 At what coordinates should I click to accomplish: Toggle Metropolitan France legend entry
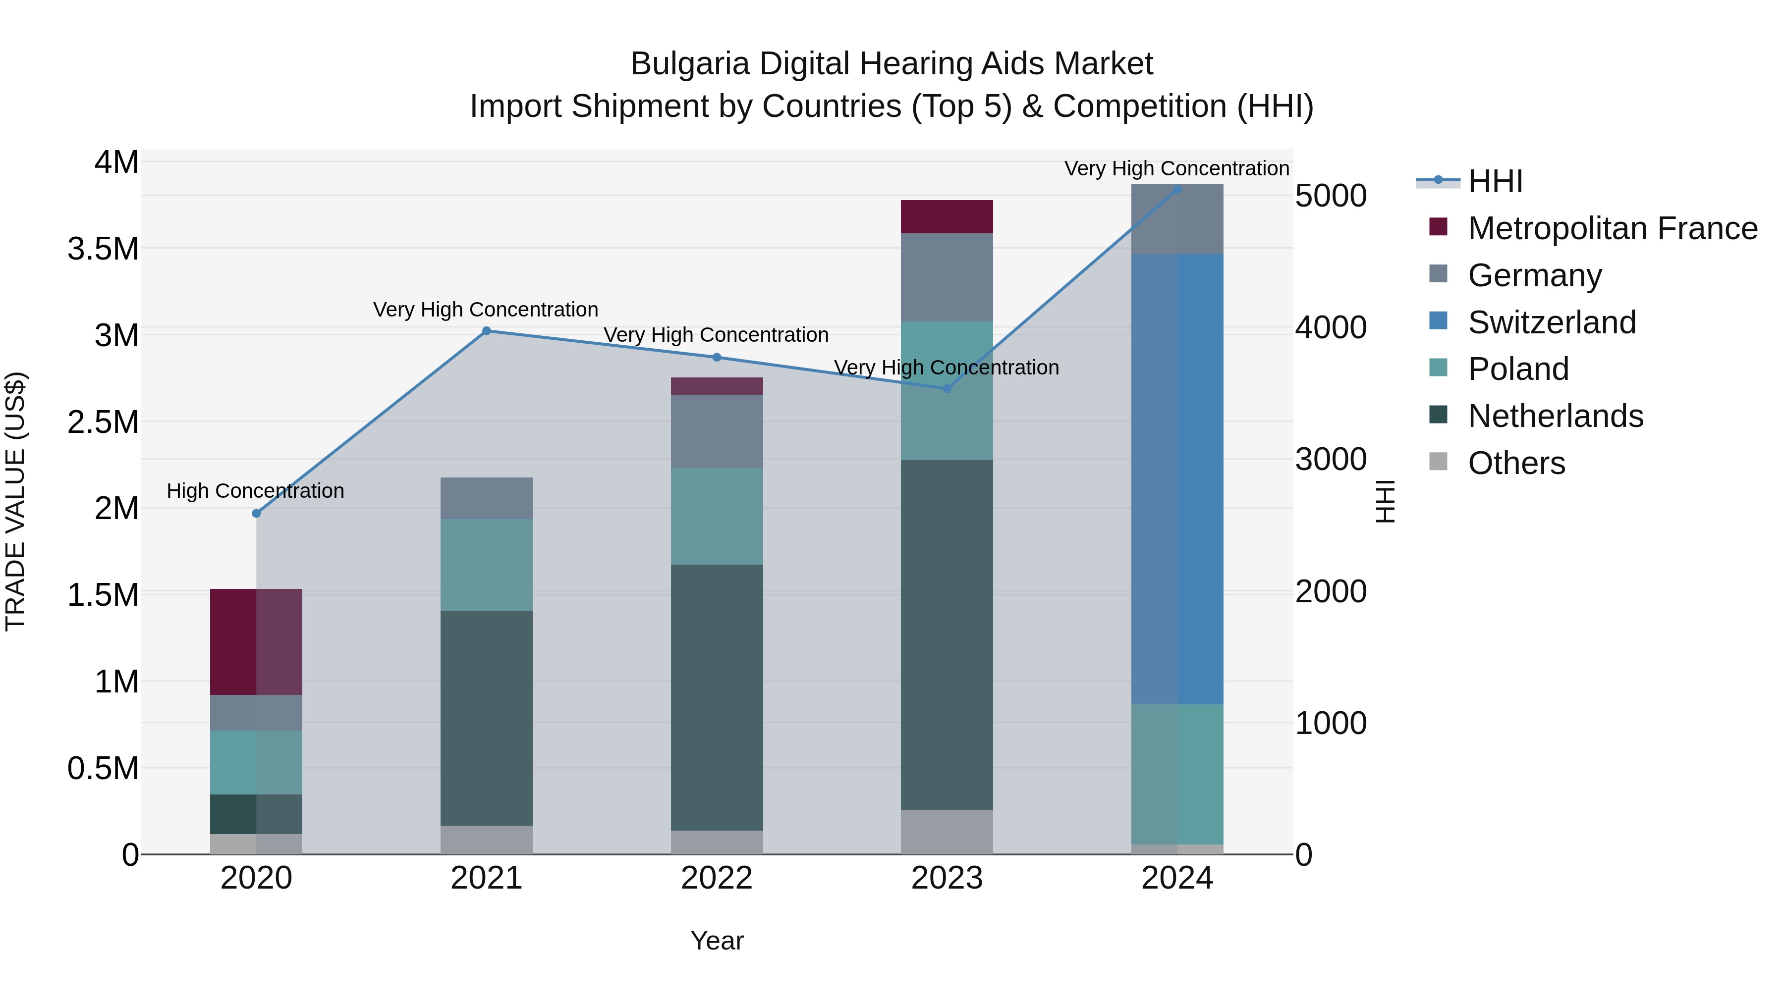pyautogui.click(x=1593, y=228)
